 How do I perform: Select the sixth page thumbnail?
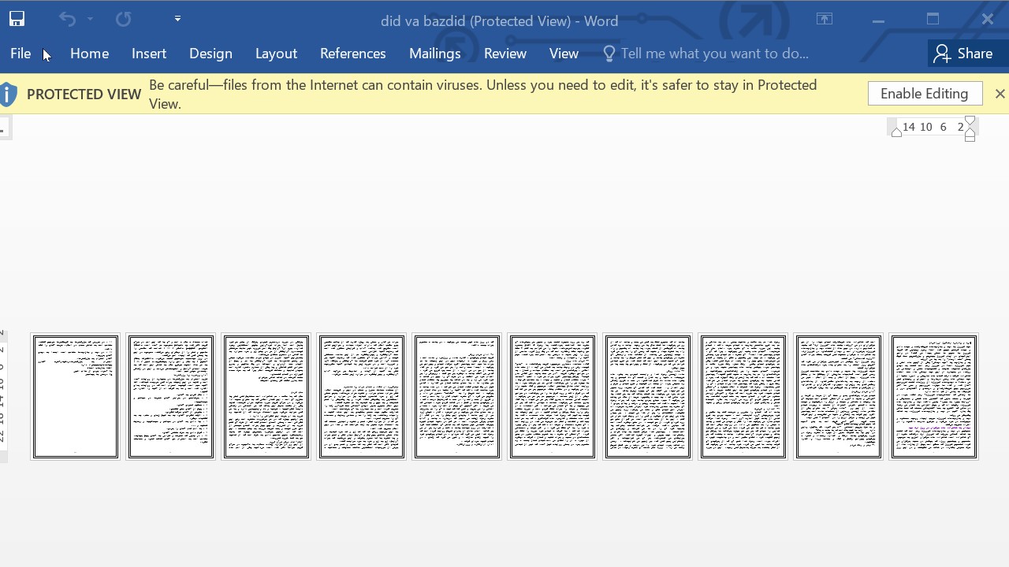click(x=553, y=396)
